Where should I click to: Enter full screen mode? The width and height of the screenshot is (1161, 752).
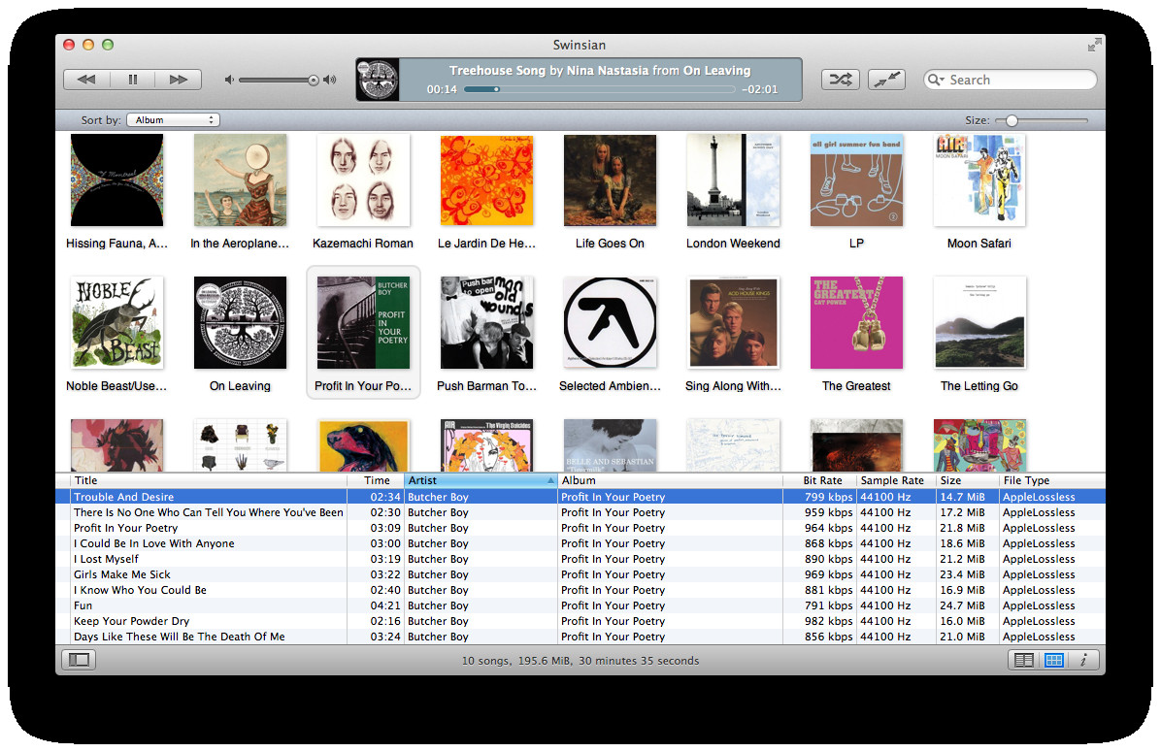coord(1094,46)
